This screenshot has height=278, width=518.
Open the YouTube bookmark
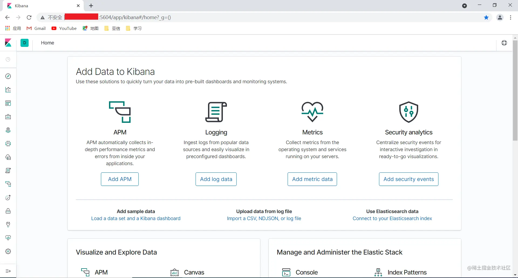click(64, 28)
